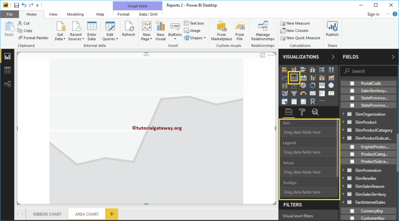Switch to the View ribbon tab
The image size is (399, 221).
click(53, 14)
